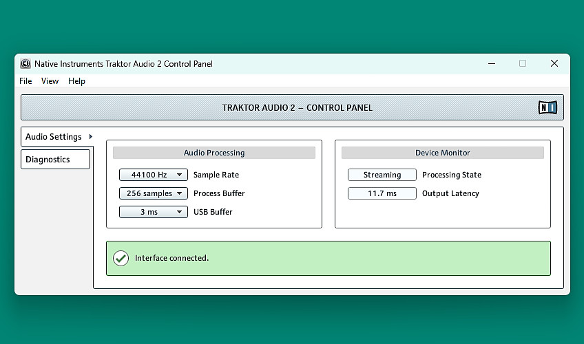Click the Audio Processing section header
The height and width of the screenshot is (344, 584).
(x=214, y=153)
